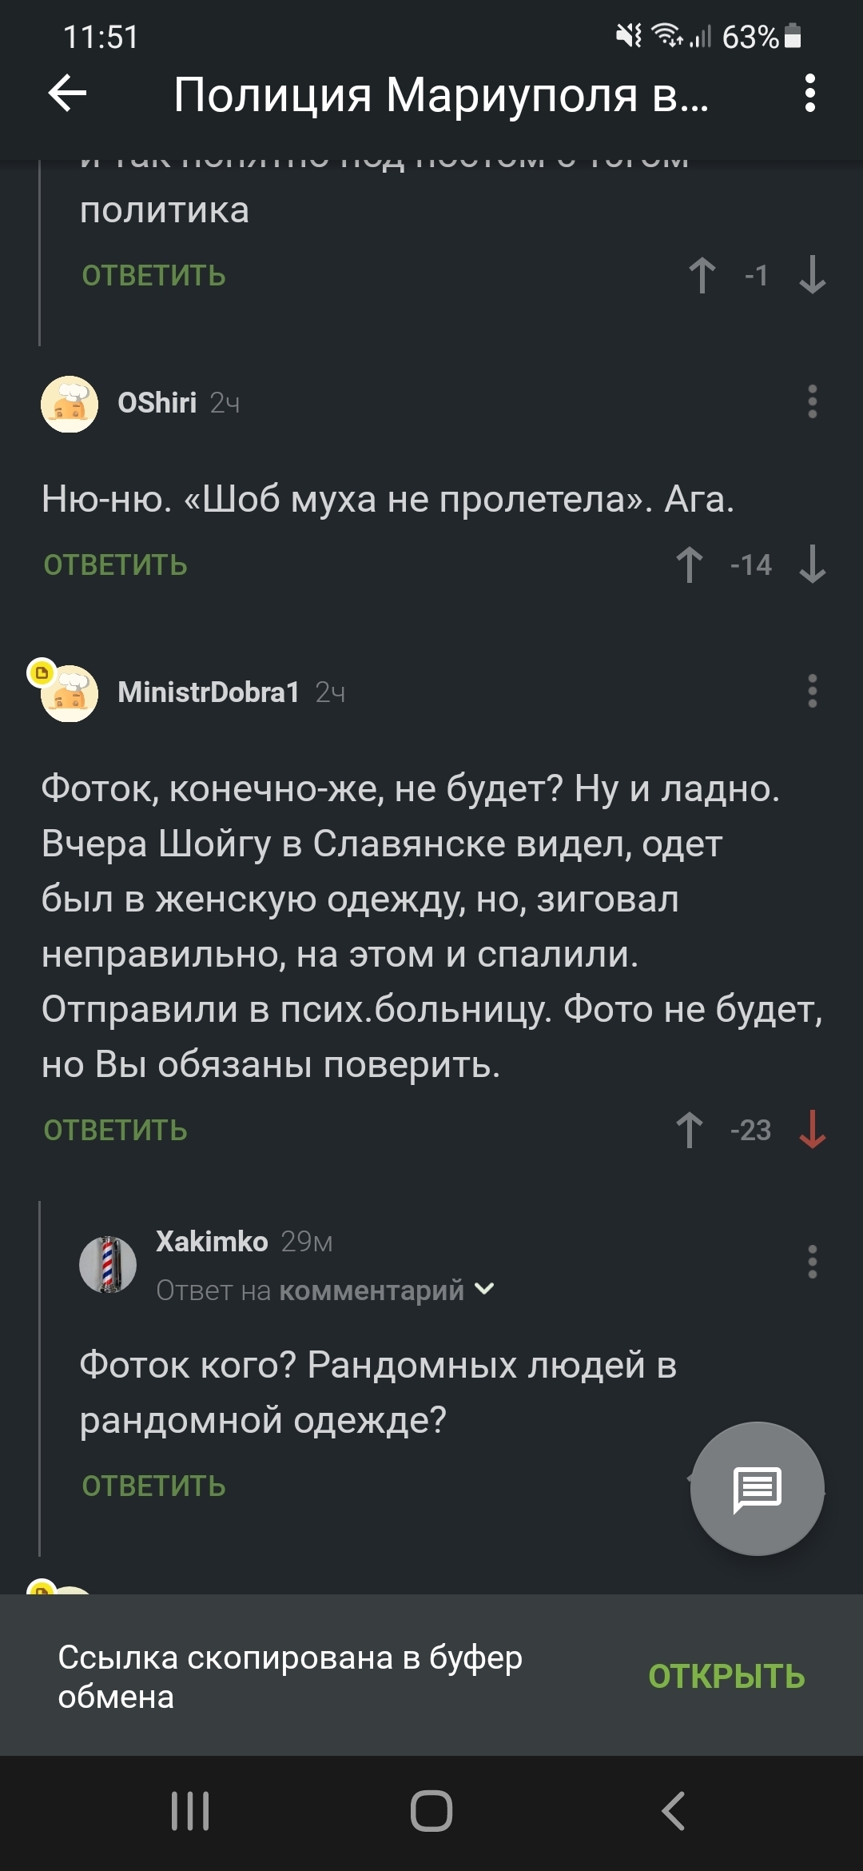863x1871 pixels.
Task: Upvote OShiri's comment
Action: pos(690,565)
